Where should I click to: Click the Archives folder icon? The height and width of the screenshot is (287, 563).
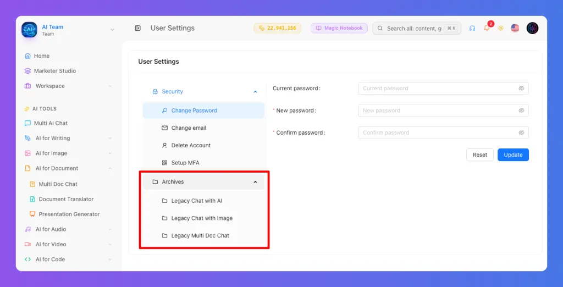coord(155,182)
